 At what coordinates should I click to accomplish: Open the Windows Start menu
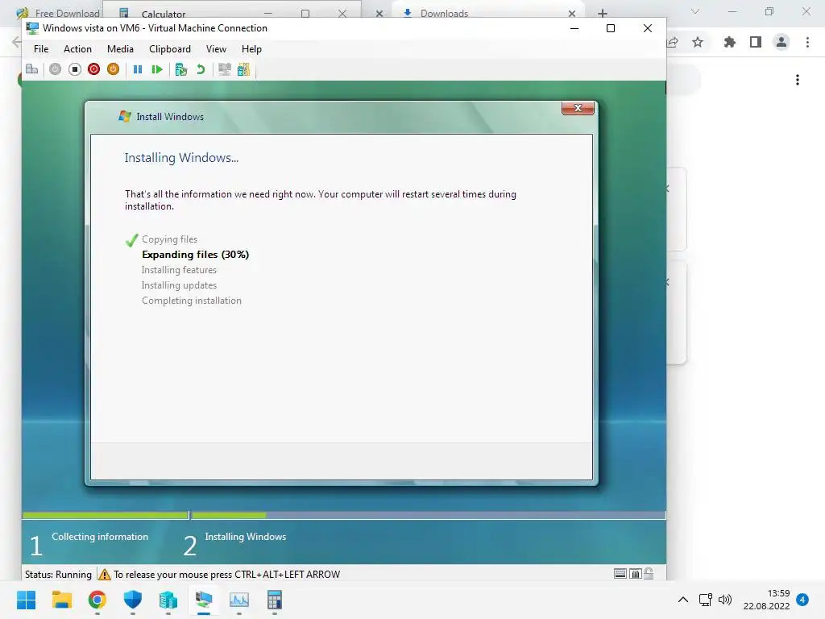[26, 600]
